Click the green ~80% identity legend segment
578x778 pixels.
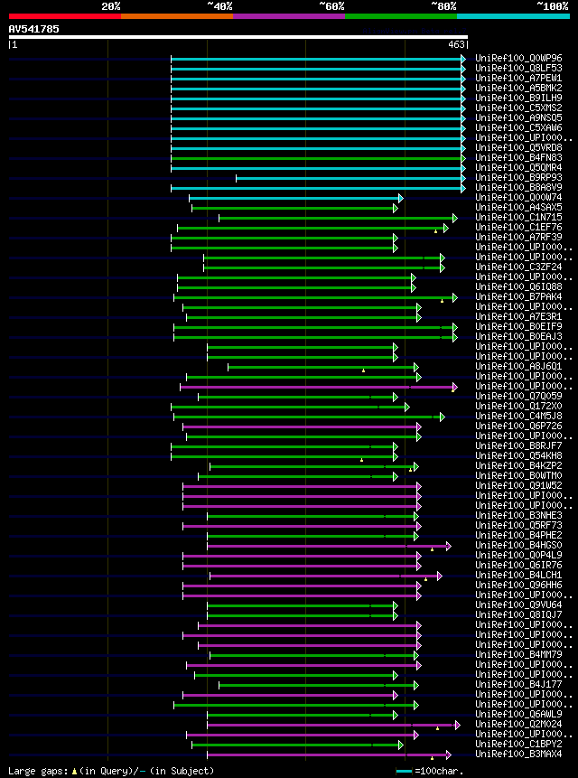(401, 16)
